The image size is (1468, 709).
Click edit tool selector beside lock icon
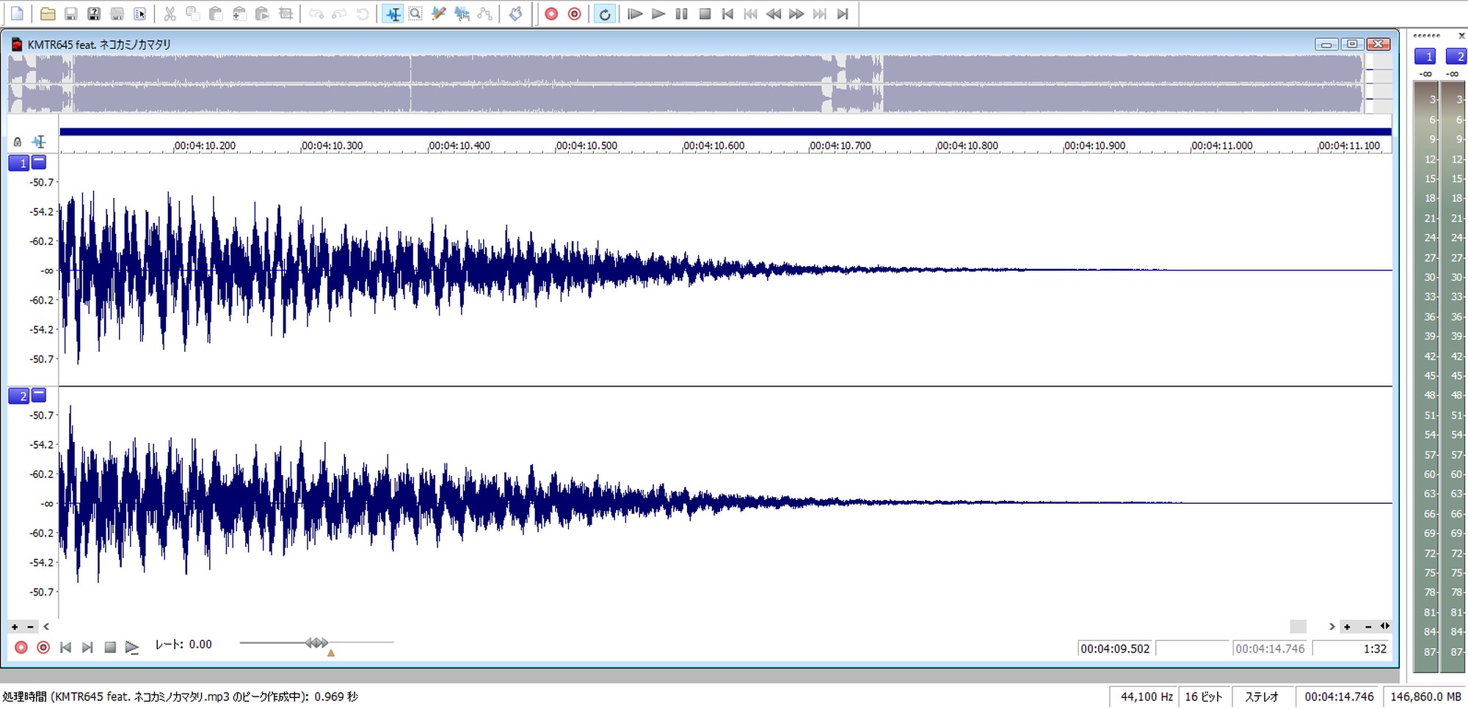[x=39, y=142]
